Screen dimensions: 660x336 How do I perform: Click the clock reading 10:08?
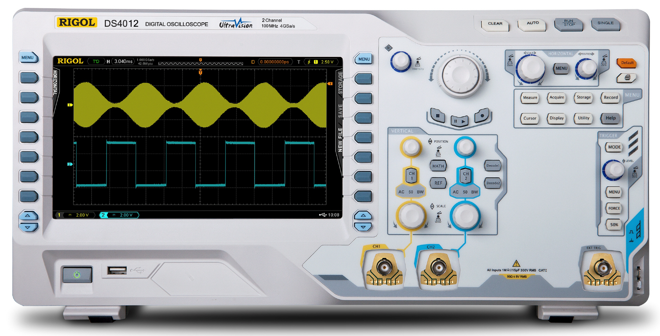tap(333, 215)
